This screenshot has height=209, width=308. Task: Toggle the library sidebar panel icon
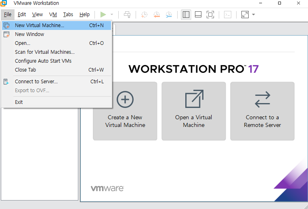[x=186, y=15]
